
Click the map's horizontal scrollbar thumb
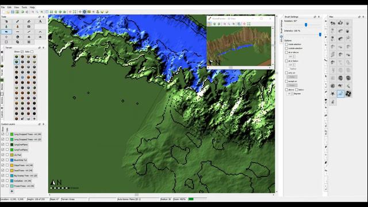(136, 195)
